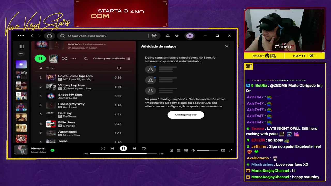Collapse the Your Library sidebar icon
This screenshot has height=186, width=331.
21,47
